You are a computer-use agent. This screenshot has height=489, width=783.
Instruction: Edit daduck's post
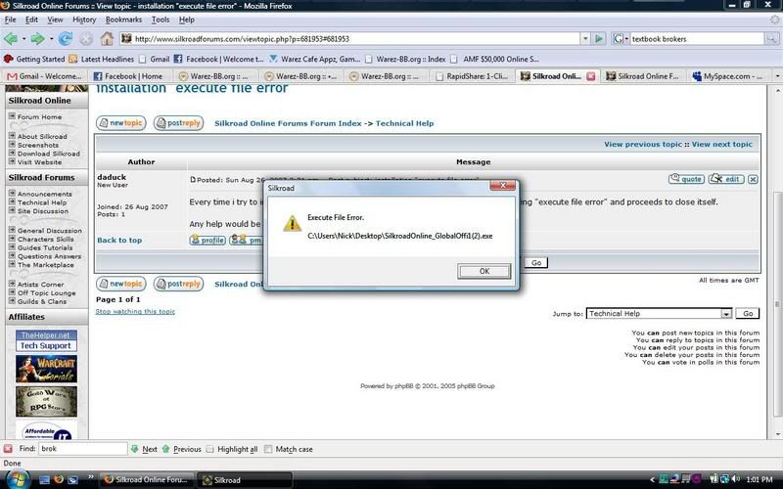tap(726, 179)
